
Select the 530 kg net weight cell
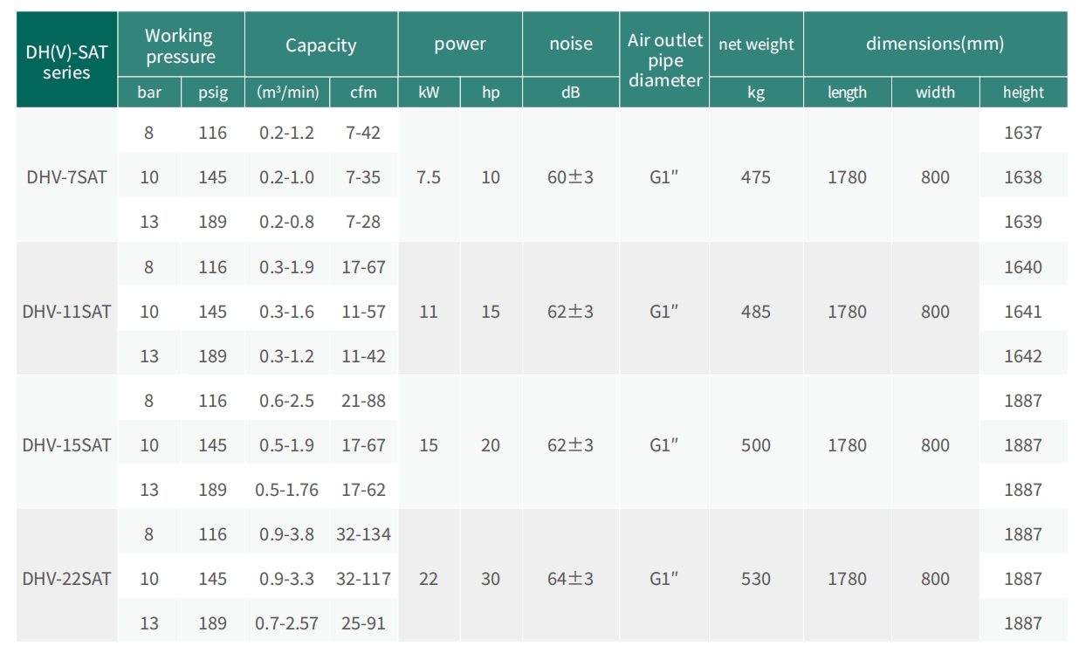(x=756, y=579)
